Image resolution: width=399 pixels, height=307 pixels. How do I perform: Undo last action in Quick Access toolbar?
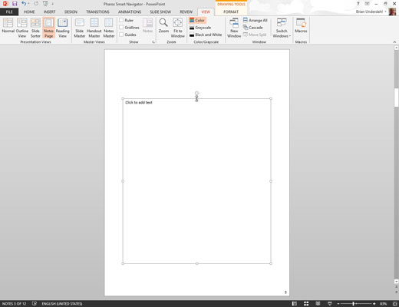pyautogui.click(x=24, y=4)
